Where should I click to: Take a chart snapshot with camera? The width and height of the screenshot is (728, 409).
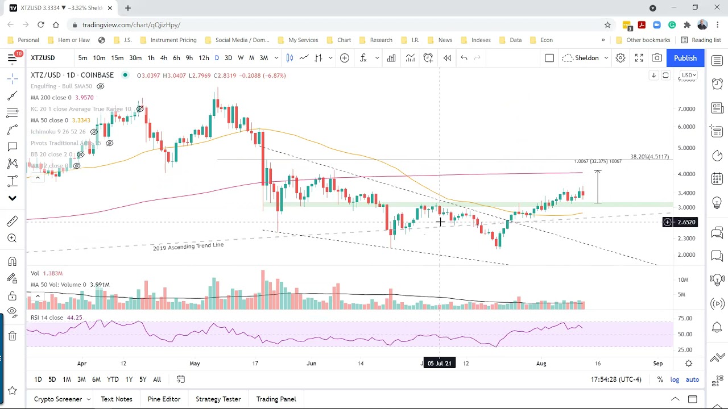[x=657, y=58]
